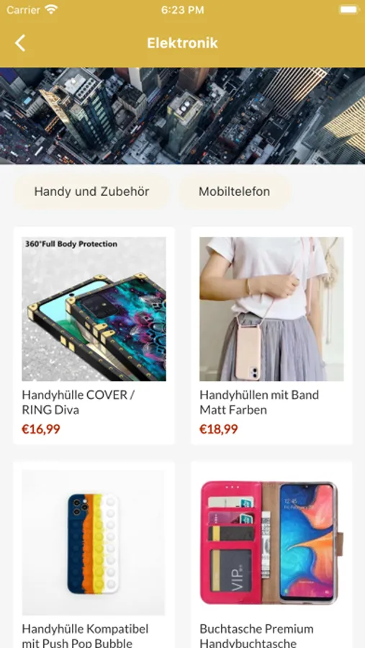The height and width of the screenshot is (648, 365).
Task: Open the Push Pop Bubble case image
Action: (x=94, y=543)
